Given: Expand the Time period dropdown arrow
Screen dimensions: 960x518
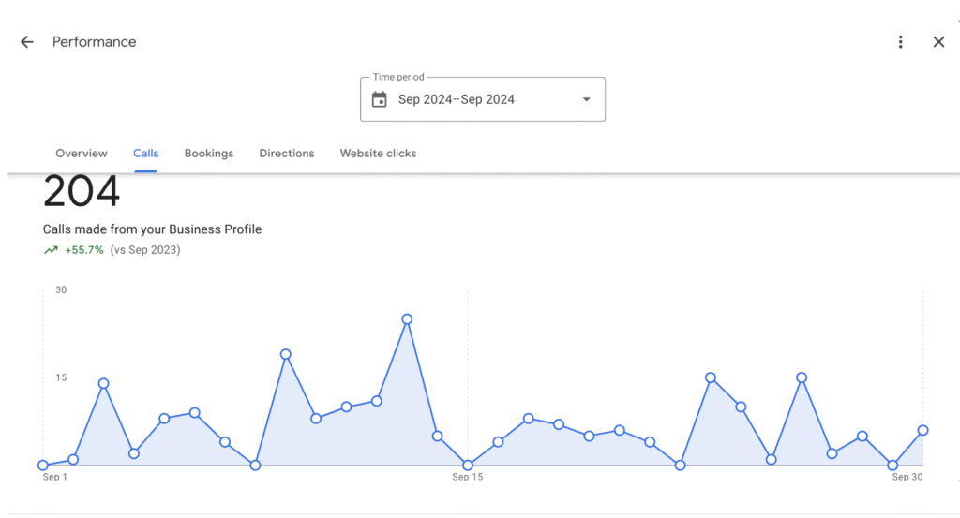Looking at the screenshot, I should [x=587, y=99].
